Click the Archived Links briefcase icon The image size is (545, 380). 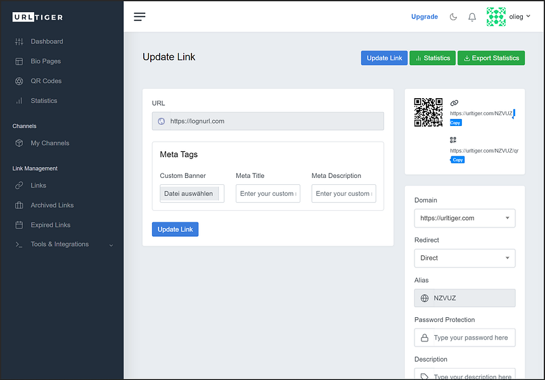[x=19, y=205]
